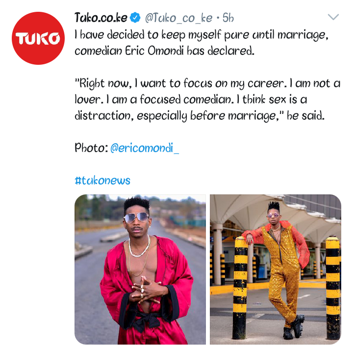Viewport: 353px width, 349px height.
Task: Follow the @ericomondi_ mention link
Action: tap(145, 148)
